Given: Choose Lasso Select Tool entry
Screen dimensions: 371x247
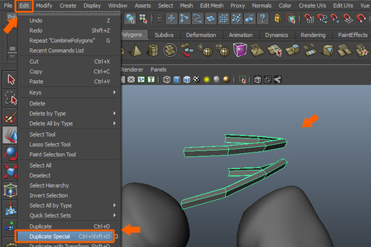Looking at the screenshot, I should (69, 144).
